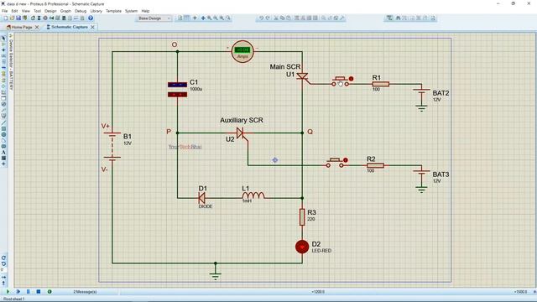
Task: Select the DC ammeter instrument
Action: click(242, 52)
